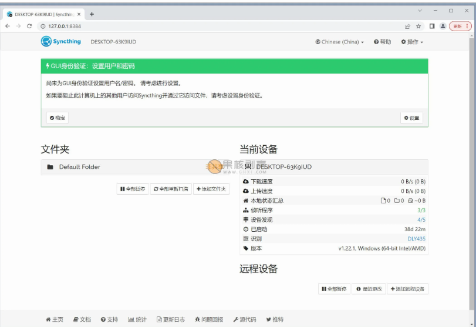Open the 主页 home footer link

click(x=55, y=319)
